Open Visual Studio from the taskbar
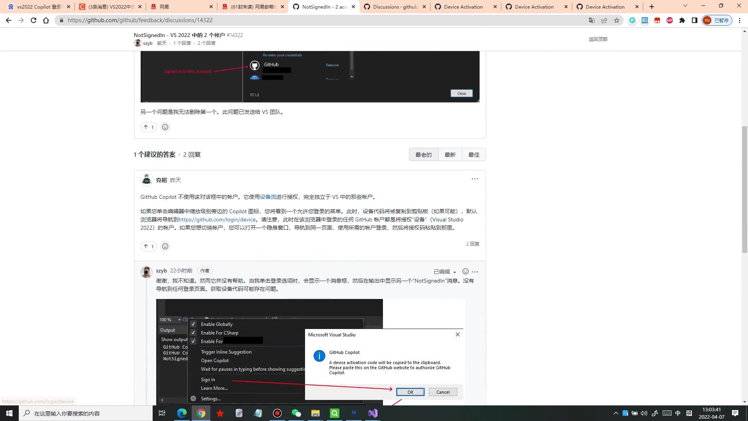748x421 pixels. [x=373, y=413]
